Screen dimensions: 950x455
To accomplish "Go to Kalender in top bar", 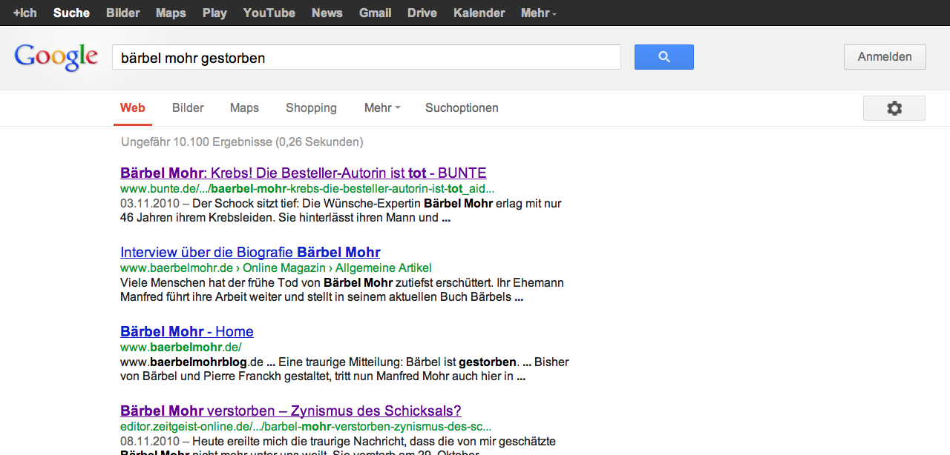I will coord(479,13).
